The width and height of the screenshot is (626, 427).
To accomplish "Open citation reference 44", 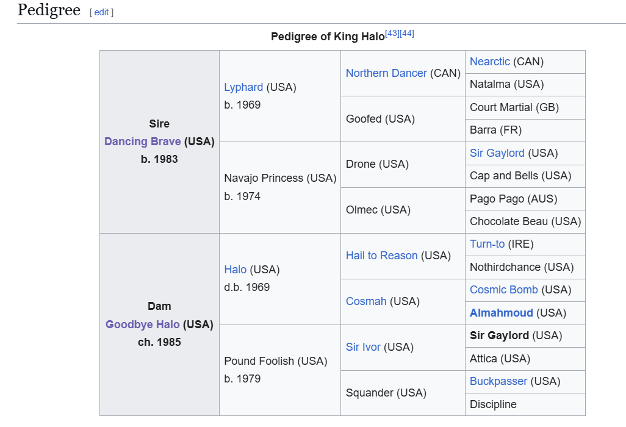I will coord(407,33).
